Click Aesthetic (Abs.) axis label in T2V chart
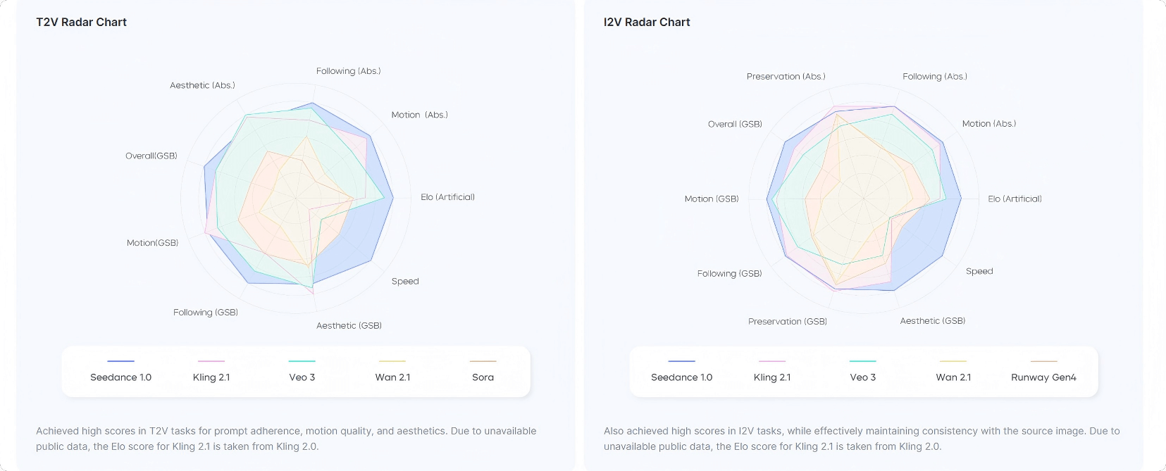 [202, 85]
